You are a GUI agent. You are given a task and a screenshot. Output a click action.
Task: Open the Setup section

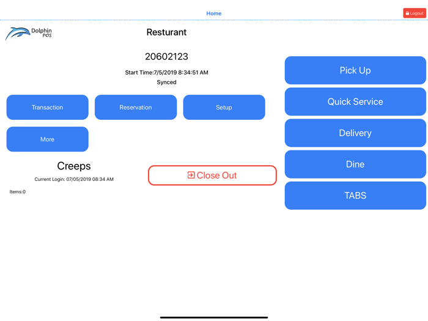point(224,107)
